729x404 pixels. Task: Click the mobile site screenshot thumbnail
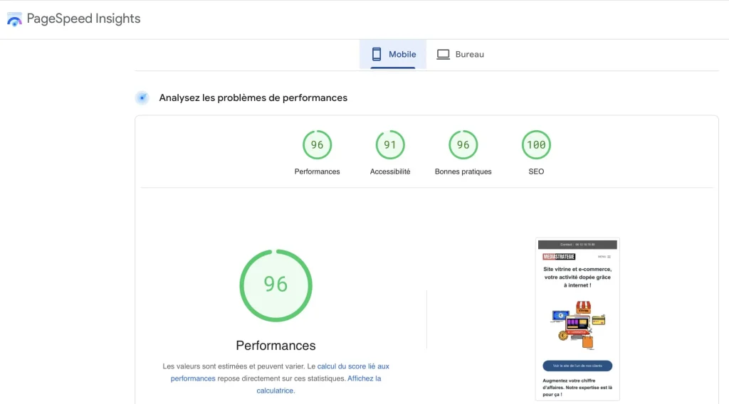click(x=577, y=319)
